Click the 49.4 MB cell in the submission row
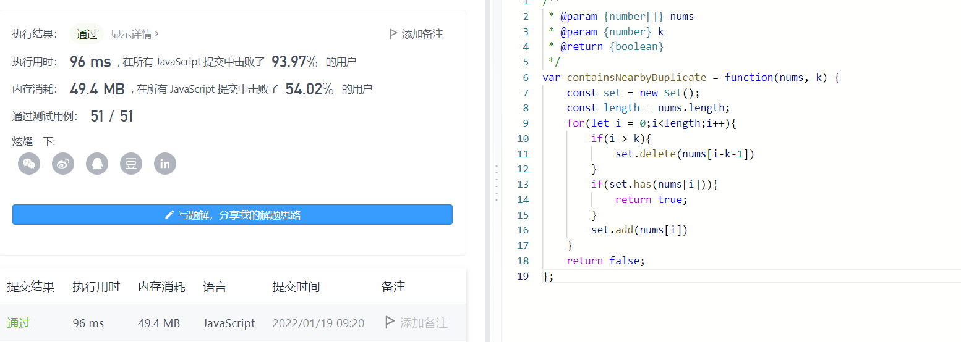Screen dimensions: 961x342 pyautogui.click(x=159, y=323)
